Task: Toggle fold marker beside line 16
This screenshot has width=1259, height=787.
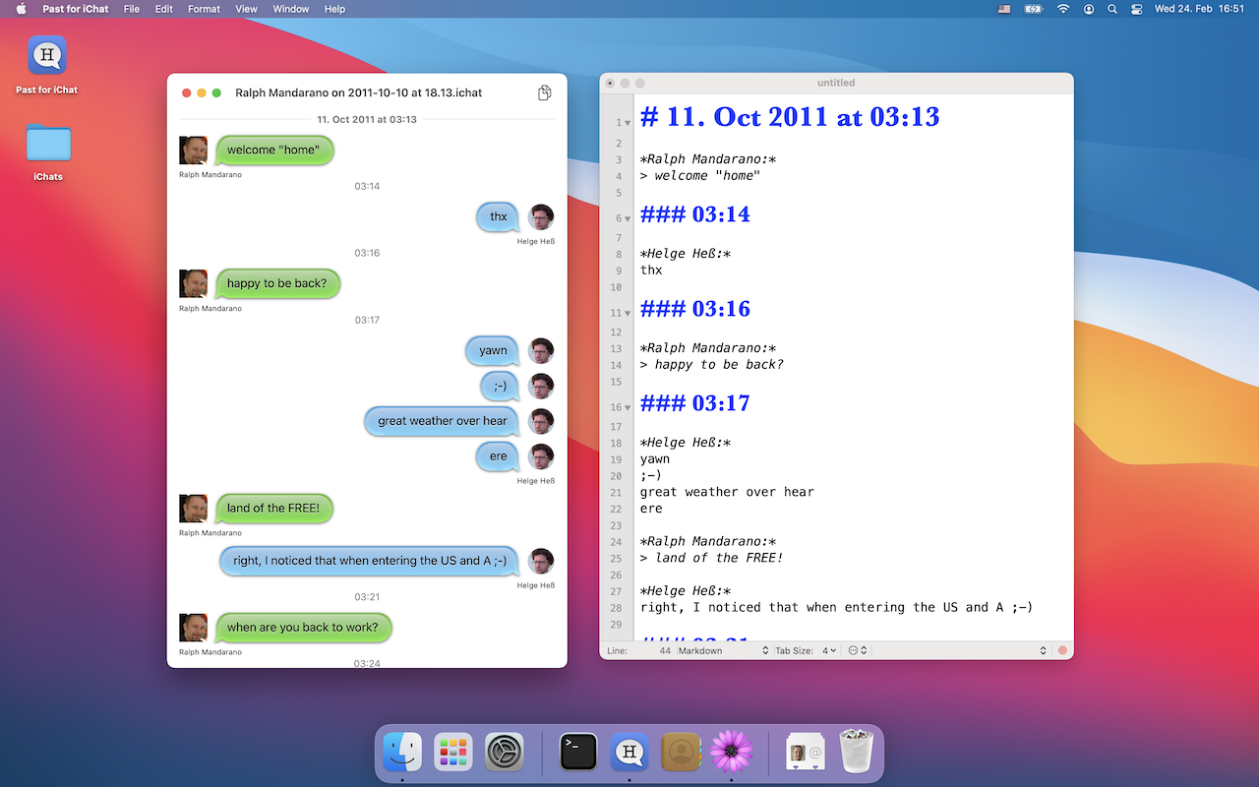Action: tap(628, 407)
